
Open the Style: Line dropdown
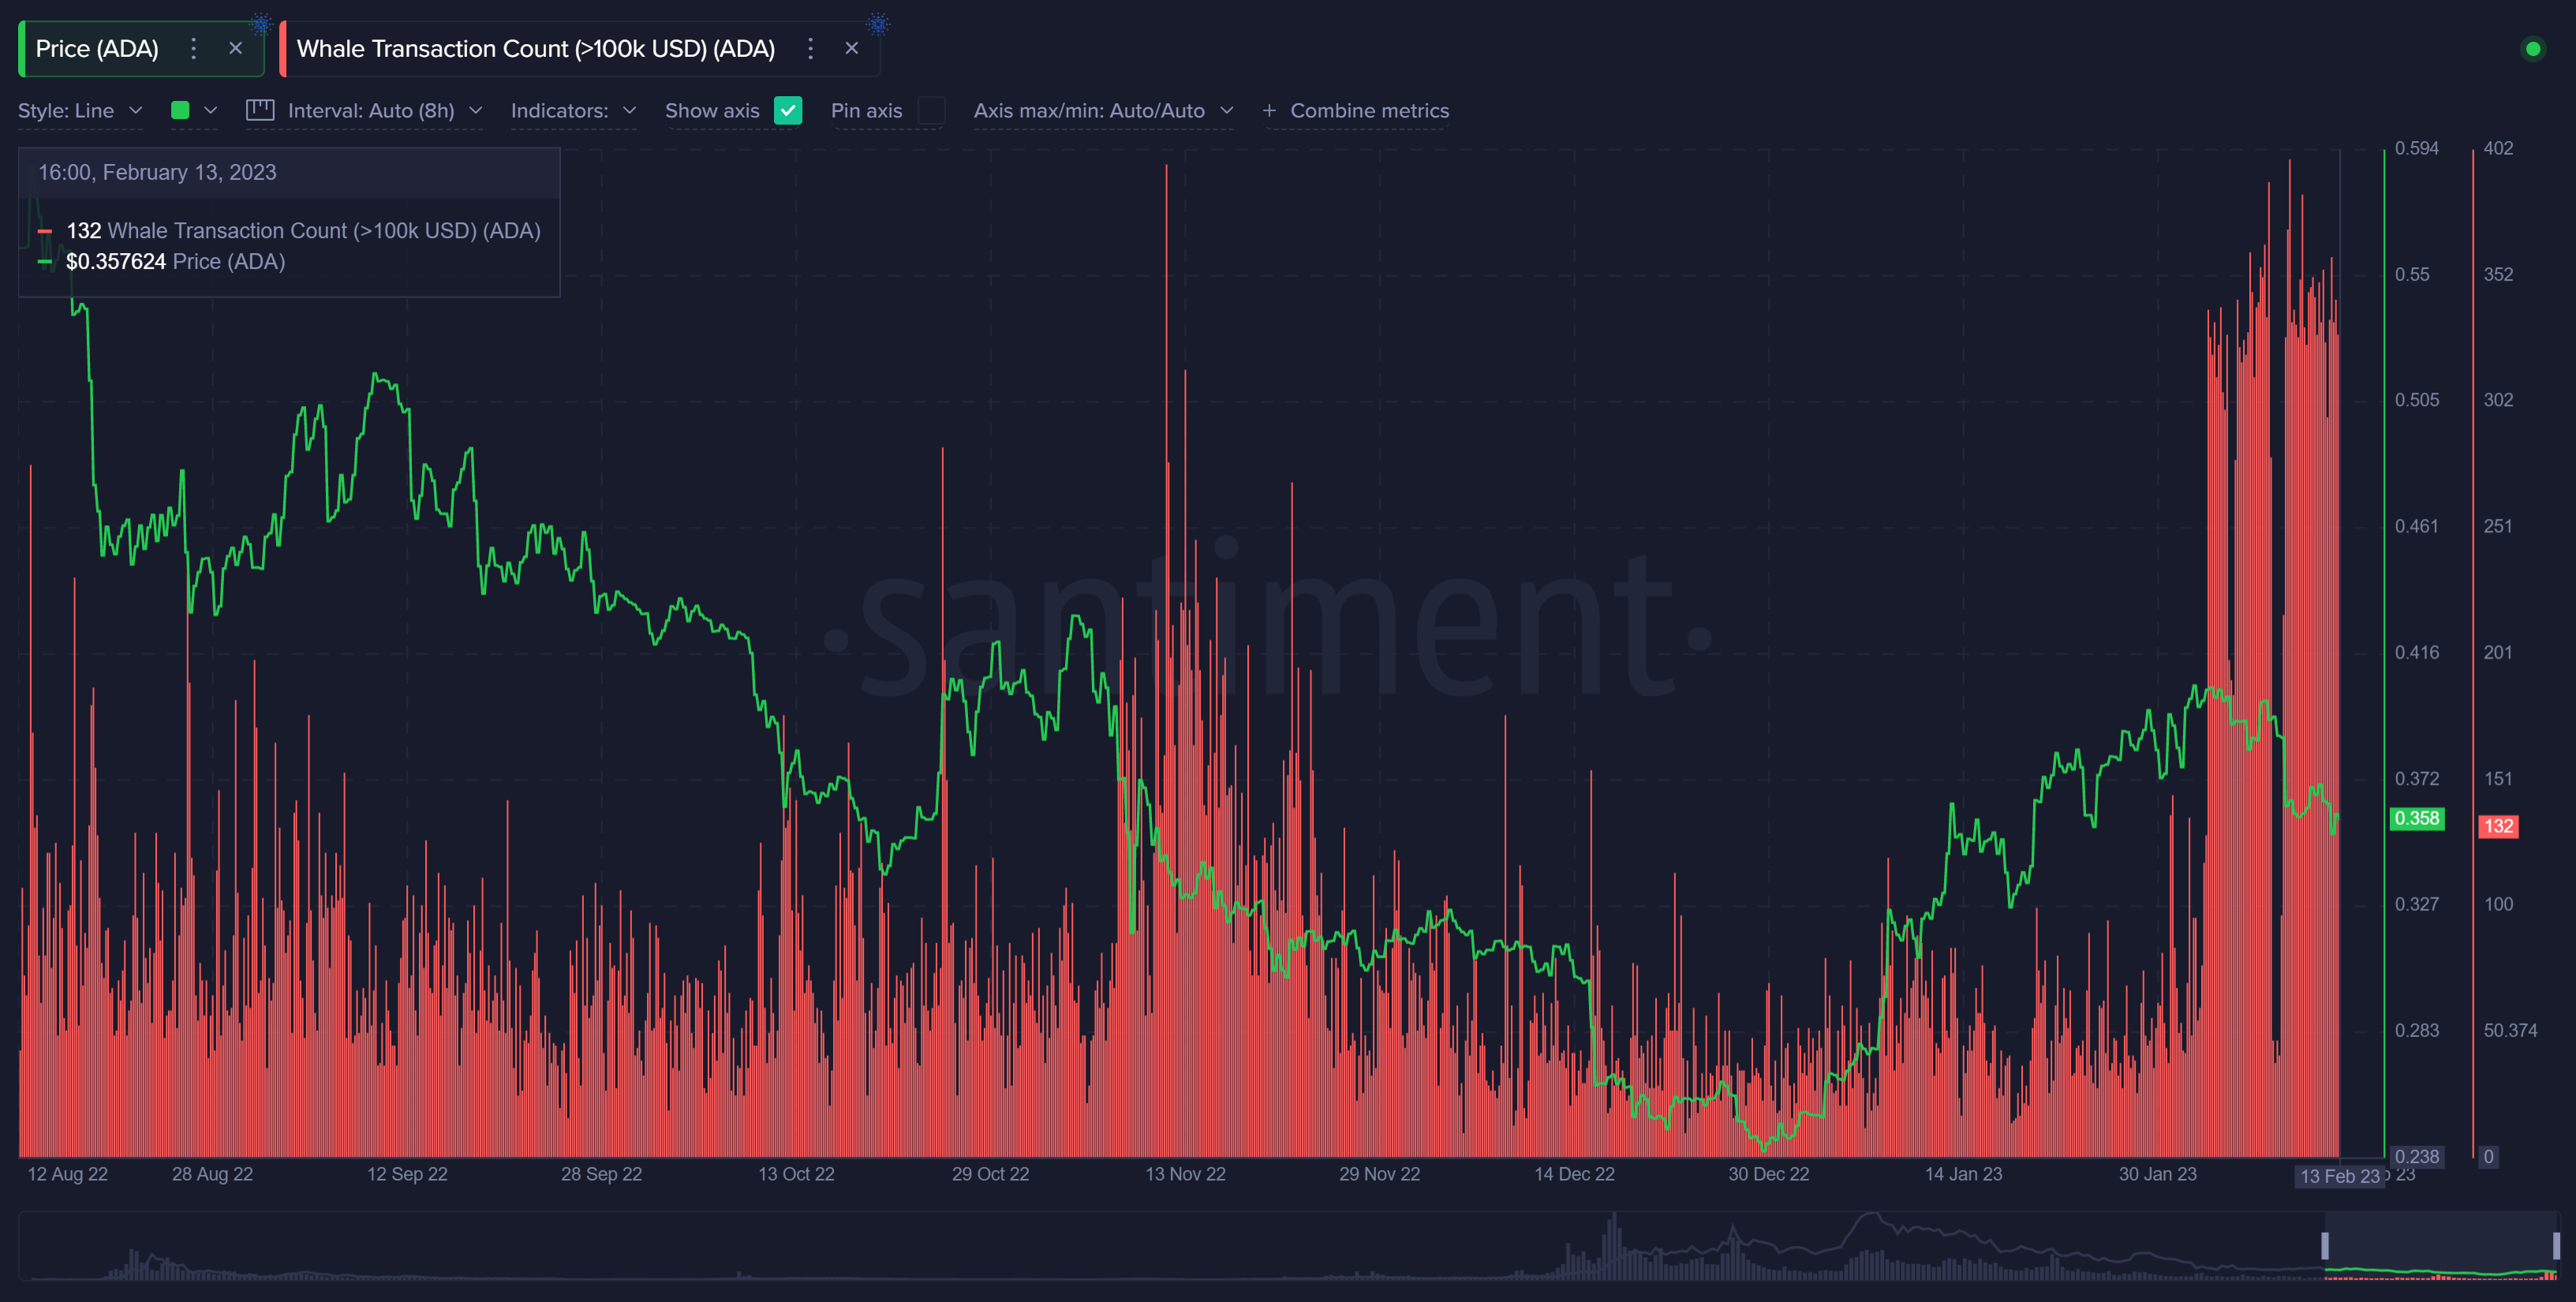tap(80, 110)
